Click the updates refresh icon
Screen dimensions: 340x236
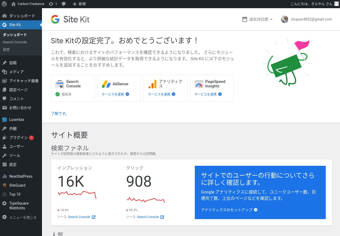(x=51, y=4)
